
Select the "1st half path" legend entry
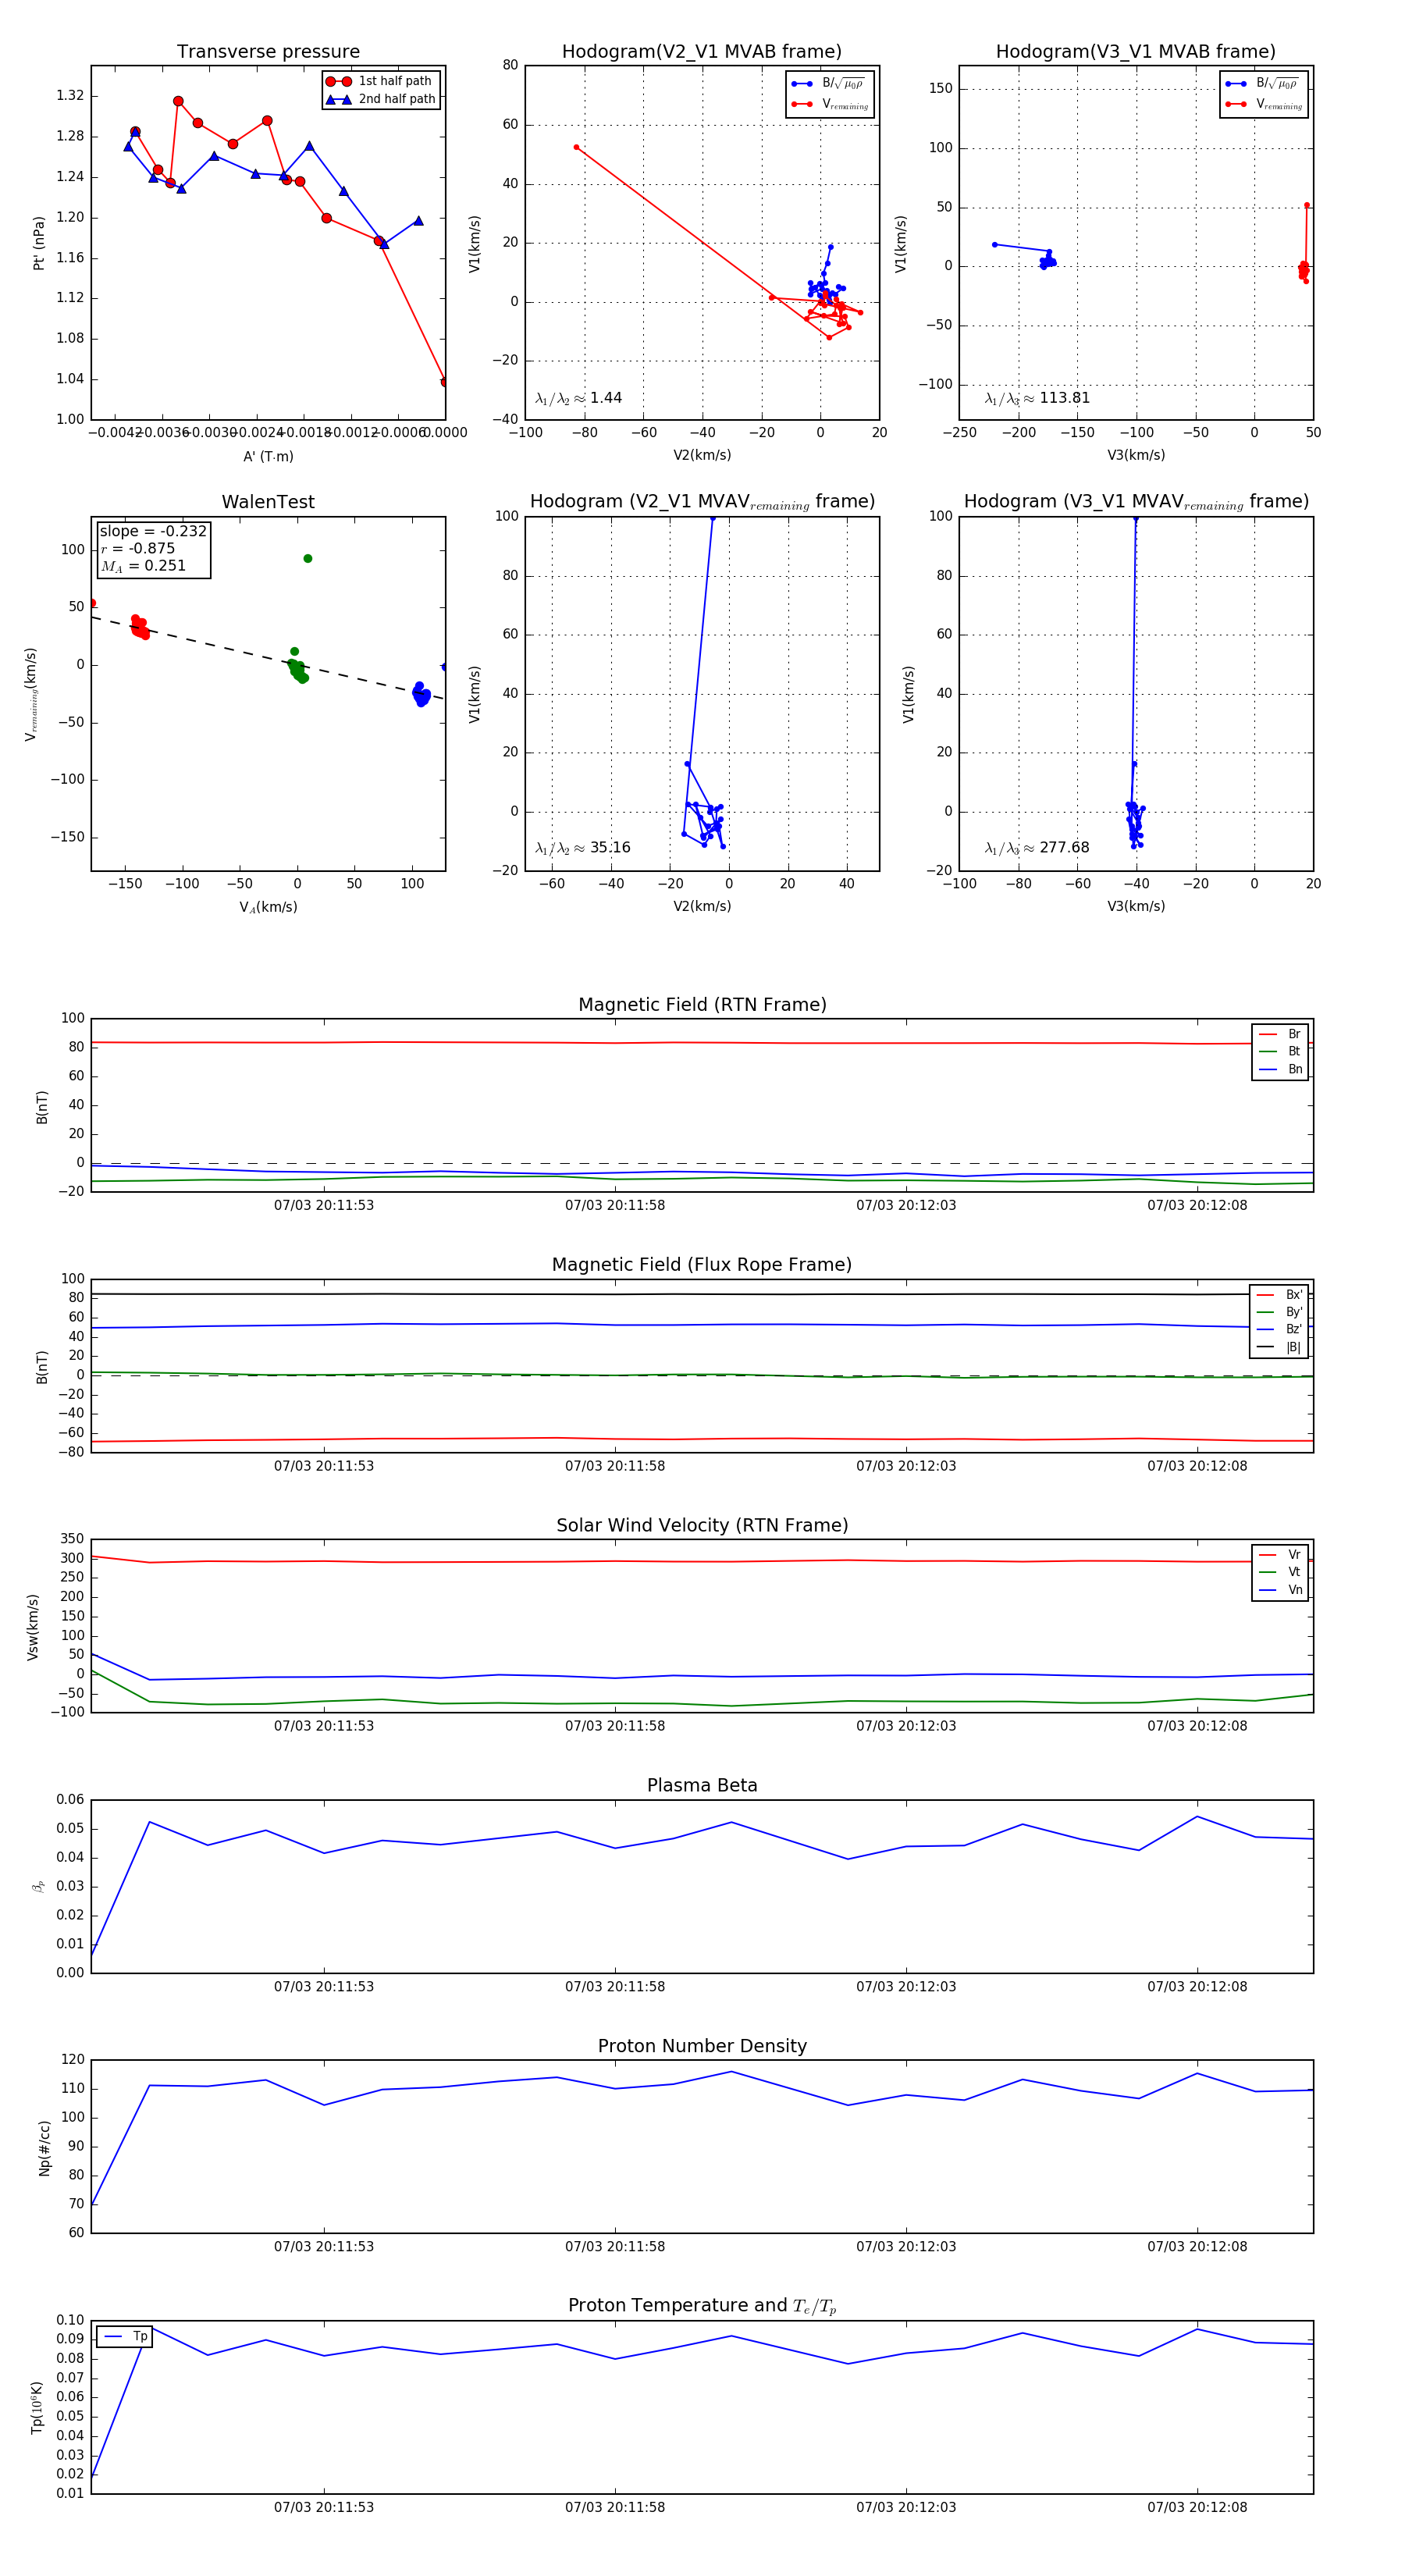pos(382,81)
